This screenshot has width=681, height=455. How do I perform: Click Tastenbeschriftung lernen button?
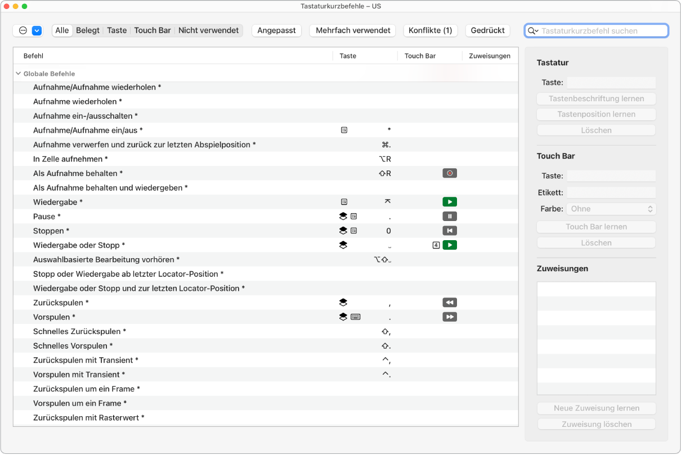pos(596,98)
